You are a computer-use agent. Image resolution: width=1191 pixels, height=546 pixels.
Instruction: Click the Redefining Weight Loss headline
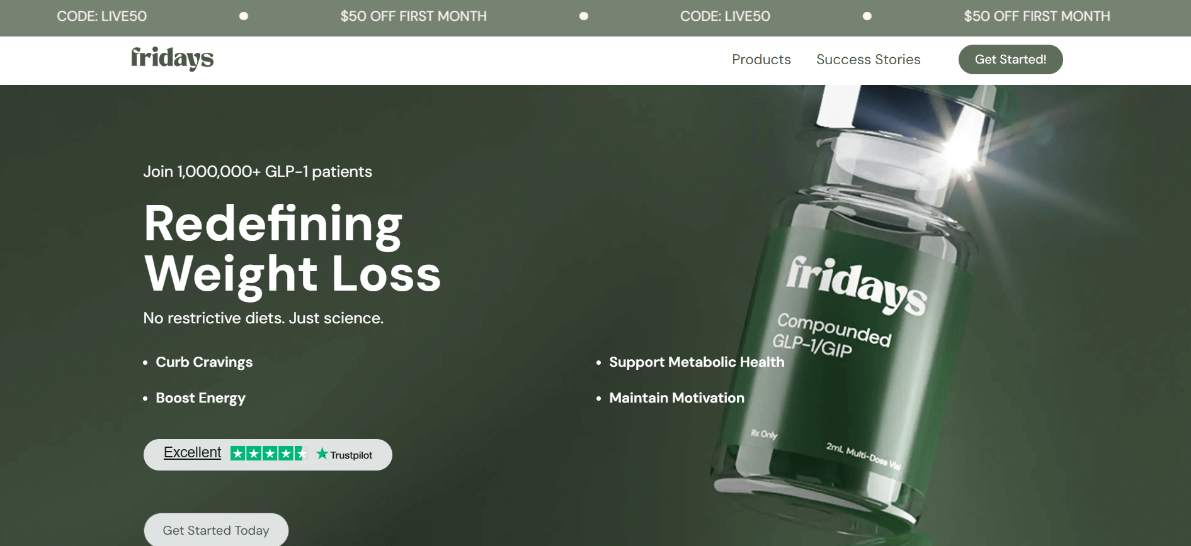tap(292, 248)
